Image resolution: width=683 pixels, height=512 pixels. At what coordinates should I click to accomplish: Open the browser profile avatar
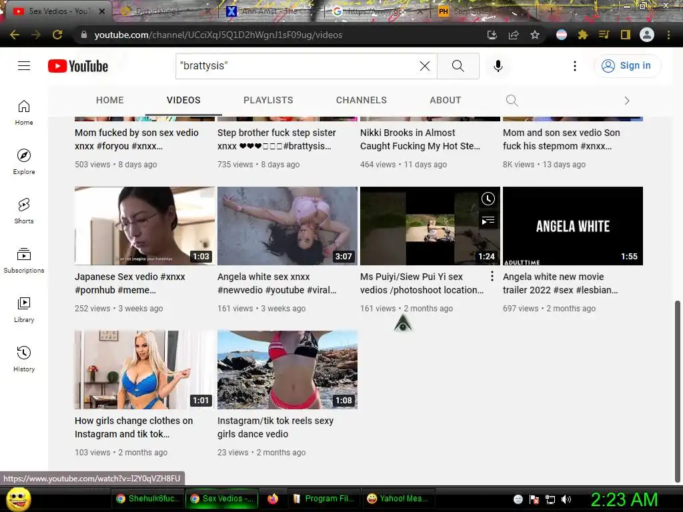pyautogui.click(x=647, y=35)
